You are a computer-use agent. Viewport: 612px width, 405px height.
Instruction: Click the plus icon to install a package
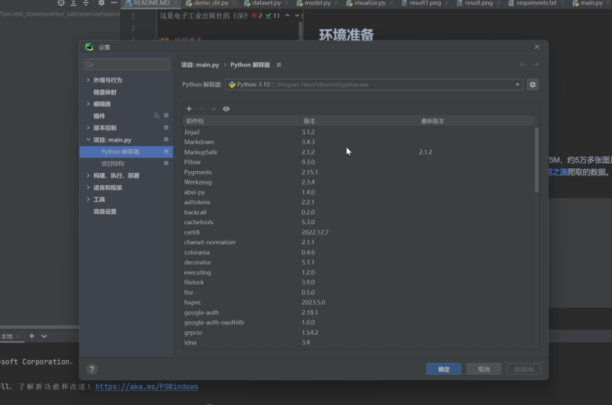pyautogui.click(x=189, y=109)
